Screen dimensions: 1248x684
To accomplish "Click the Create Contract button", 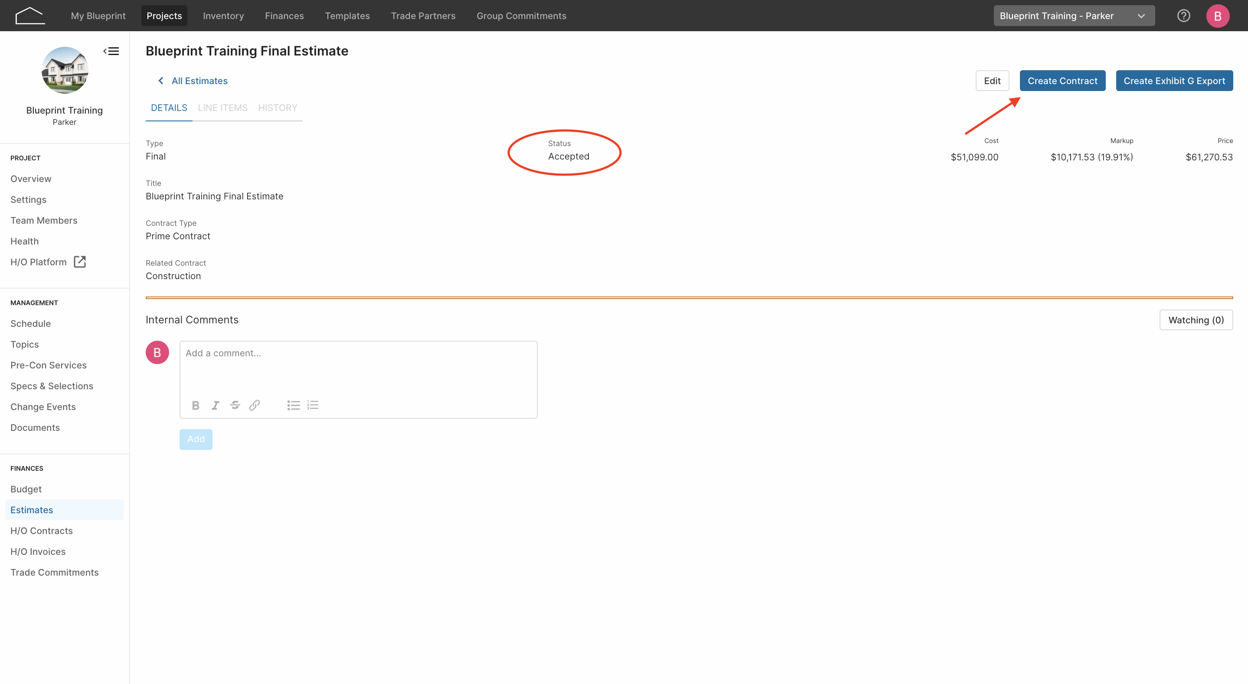I will click(1062, 81).
